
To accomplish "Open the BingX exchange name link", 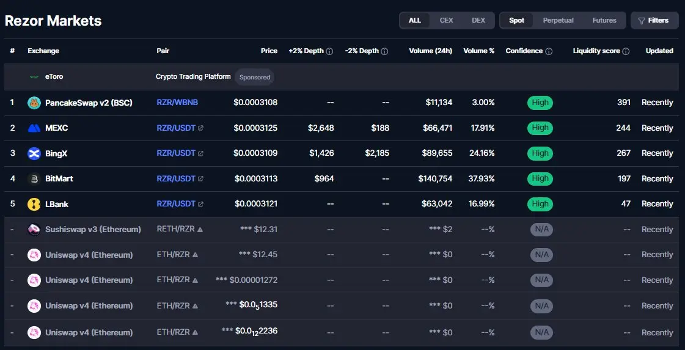I will [x=56, y=153].
